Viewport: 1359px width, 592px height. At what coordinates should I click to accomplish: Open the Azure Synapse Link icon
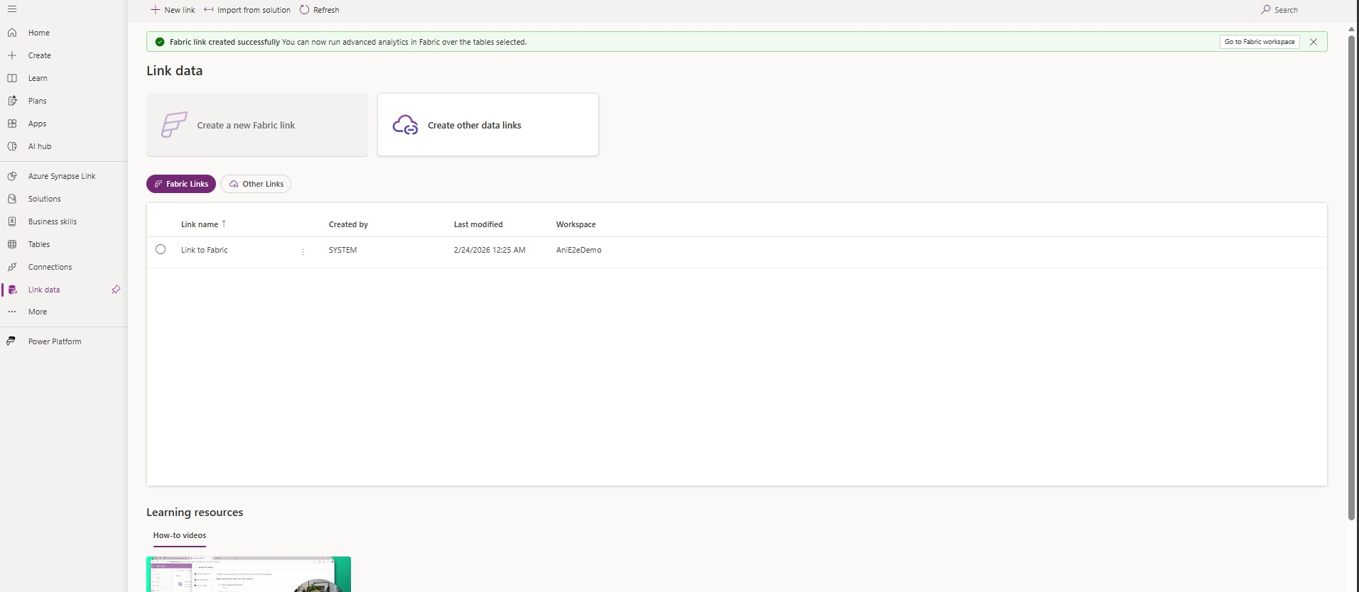pos(12,176)
